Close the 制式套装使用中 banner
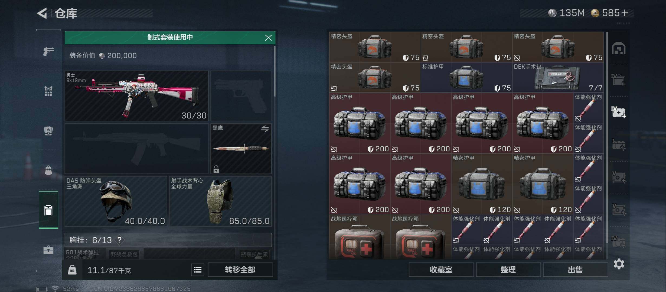666x292 pixels. [x=268, y=38]
